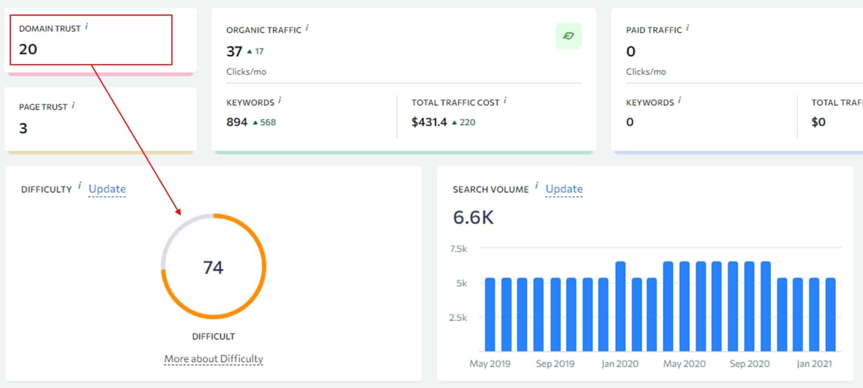Click the 2.5k y-axis label
The image size is (863, 388).
coord(458,317)
